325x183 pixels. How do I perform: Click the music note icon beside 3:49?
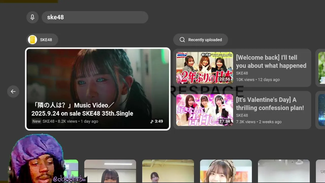[152, 121]
